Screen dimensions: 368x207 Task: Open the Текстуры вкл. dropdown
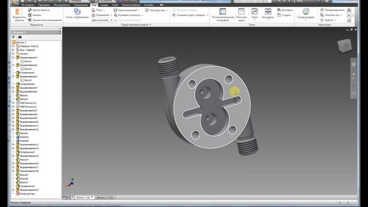[156, 10]
